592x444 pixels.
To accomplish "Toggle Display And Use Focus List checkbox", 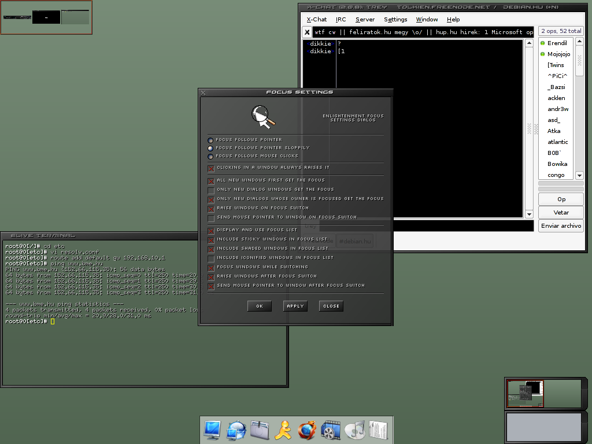I will click(x=211, y=231).
